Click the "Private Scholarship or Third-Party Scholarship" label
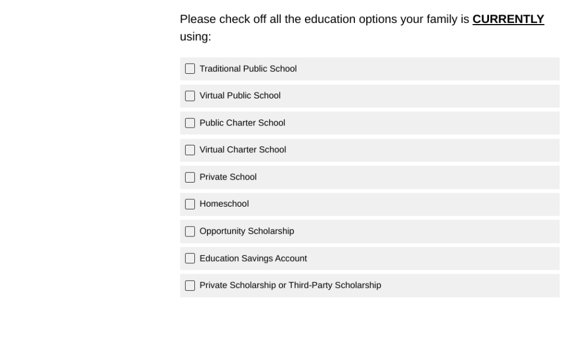 tap(290, 286)
